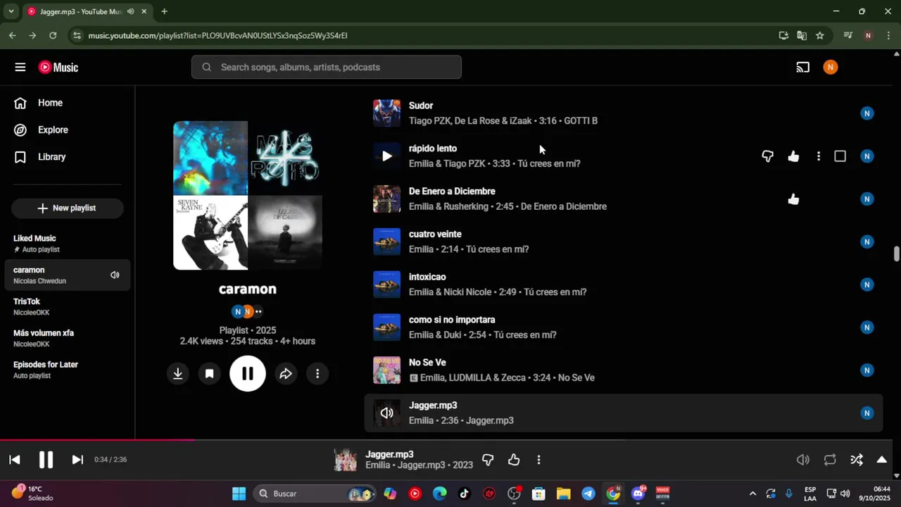Open Telegram from the taskbar

pos(588,494)
